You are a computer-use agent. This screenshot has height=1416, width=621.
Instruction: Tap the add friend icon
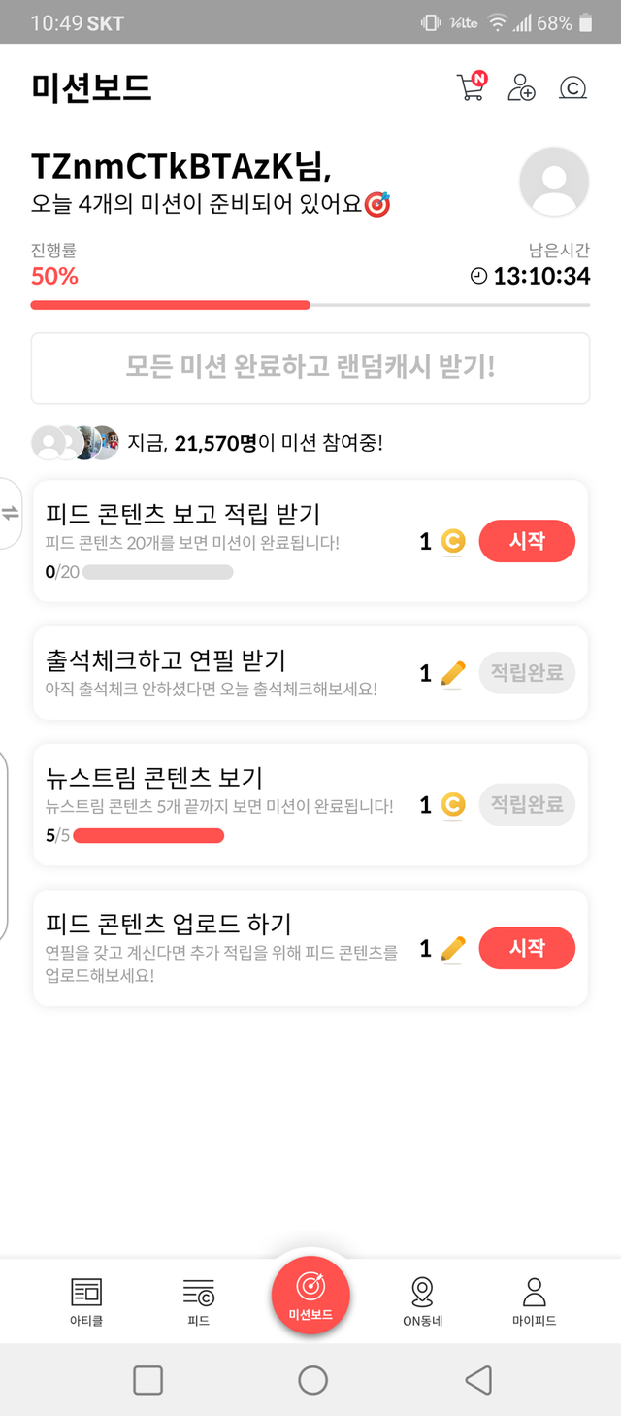(521, 87)
